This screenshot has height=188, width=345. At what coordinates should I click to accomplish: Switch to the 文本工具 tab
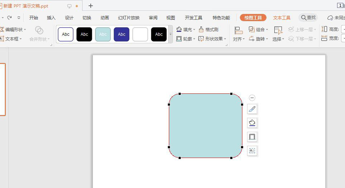pyautogui.click(x=282, y=18)
